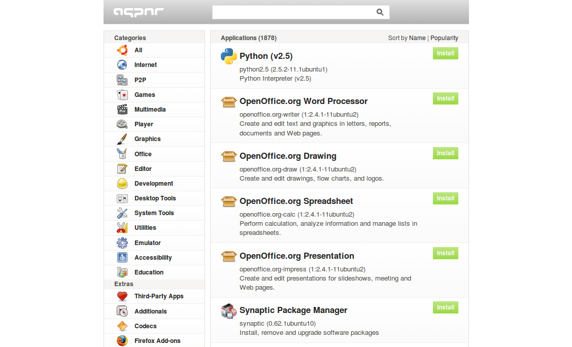572x347 pixels.
Task: Click the Games playing cards icon
Action: pos(122,95)
